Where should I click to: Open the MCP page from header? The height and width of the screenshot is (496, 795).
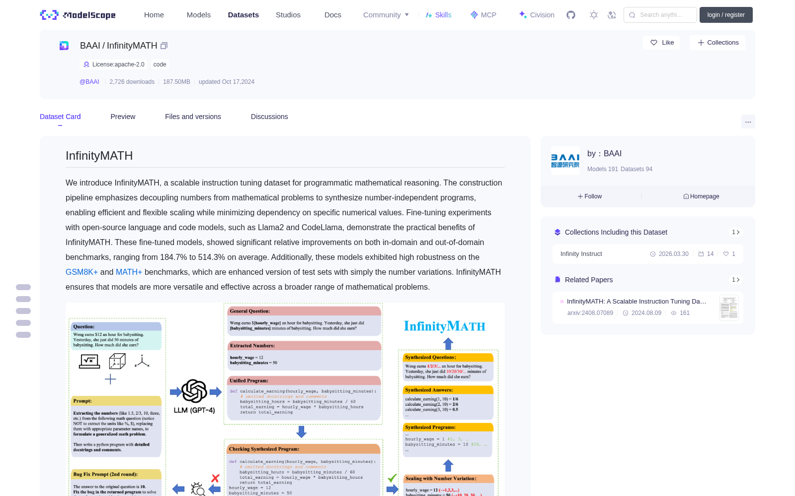483,15
